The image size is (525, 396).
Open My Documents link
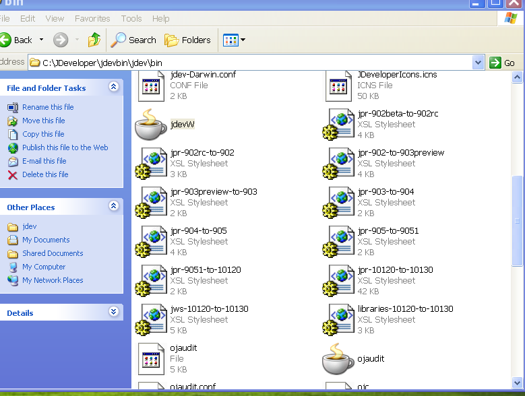coord(46,240)
